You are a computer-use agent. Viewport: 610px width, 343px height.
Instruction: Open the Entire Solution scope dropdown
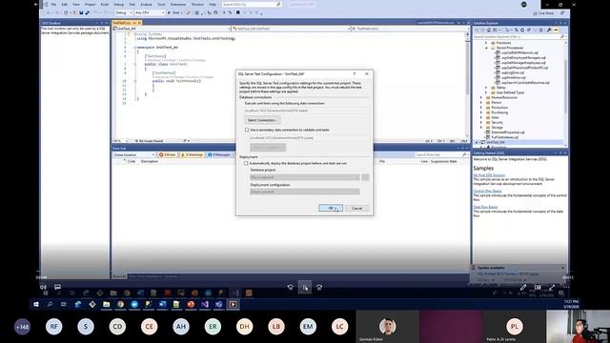(x=134, y=154)
